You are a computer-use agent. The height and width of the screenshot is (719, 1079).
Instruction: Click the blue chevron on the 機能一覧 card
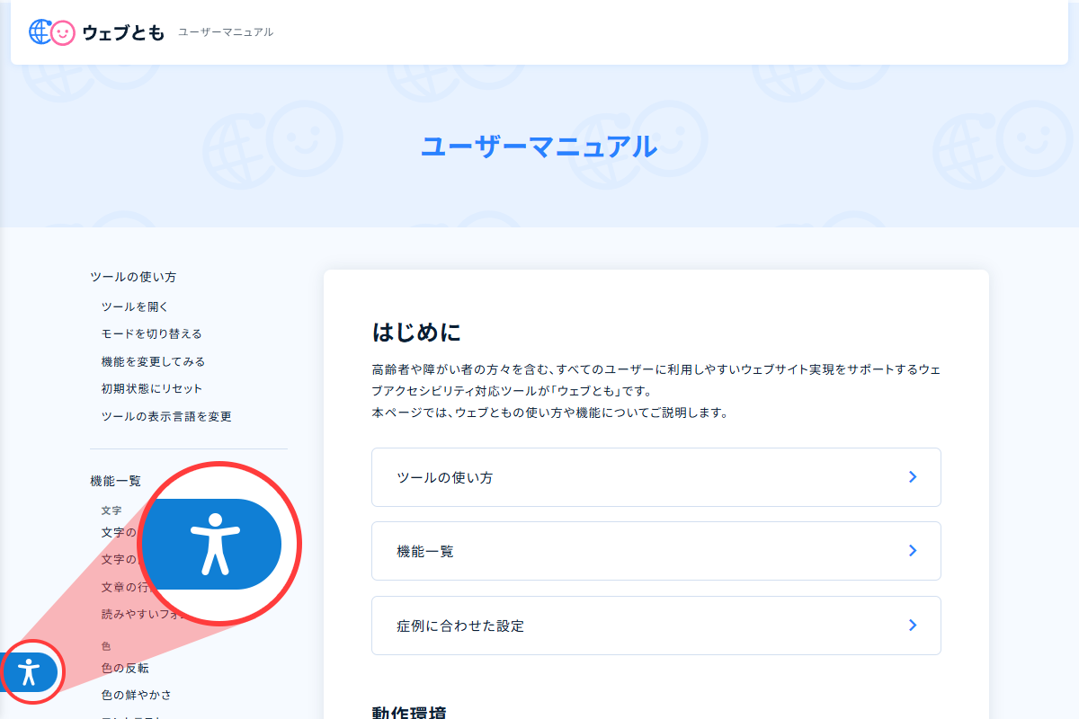913,550
